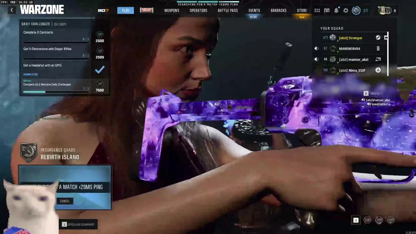Viewport: 416px width, 234px height.
Task: Click bonus daily challenges progress bar
Action: click(56, 92)
